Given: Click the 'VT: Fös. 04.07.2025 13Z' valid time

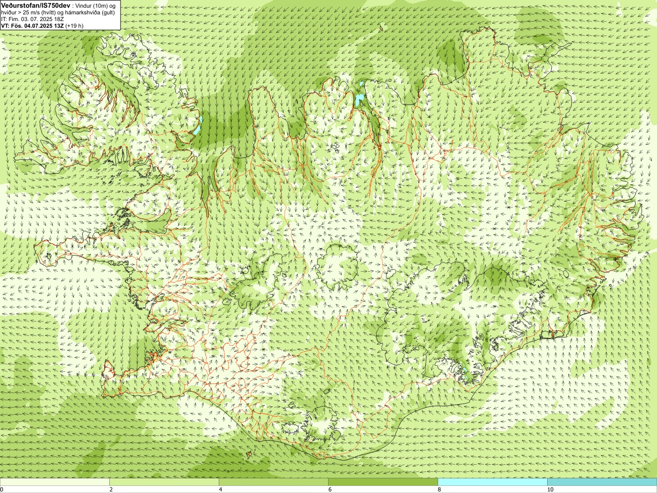Looking at the screenshot, I should click(32, 26).
